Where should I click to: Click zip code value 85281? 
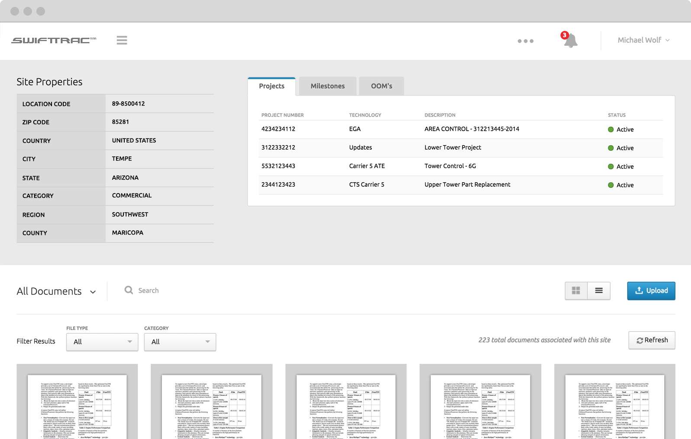120,122
